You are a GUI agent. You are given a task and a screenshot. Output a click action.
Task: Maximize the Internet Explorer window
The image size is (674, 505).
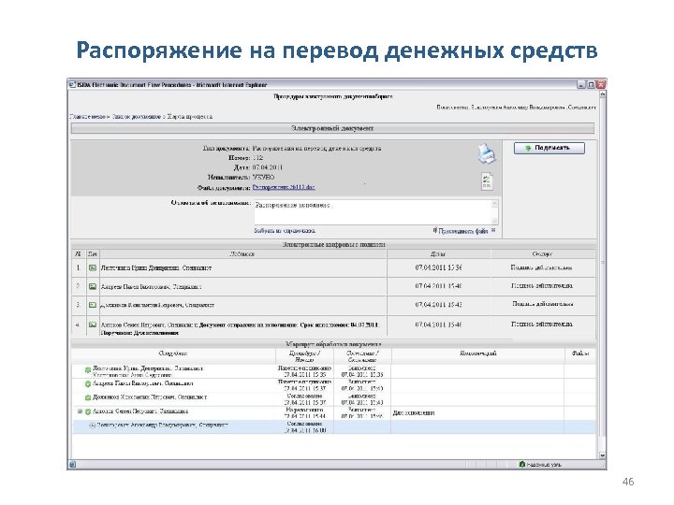(591, 84)
